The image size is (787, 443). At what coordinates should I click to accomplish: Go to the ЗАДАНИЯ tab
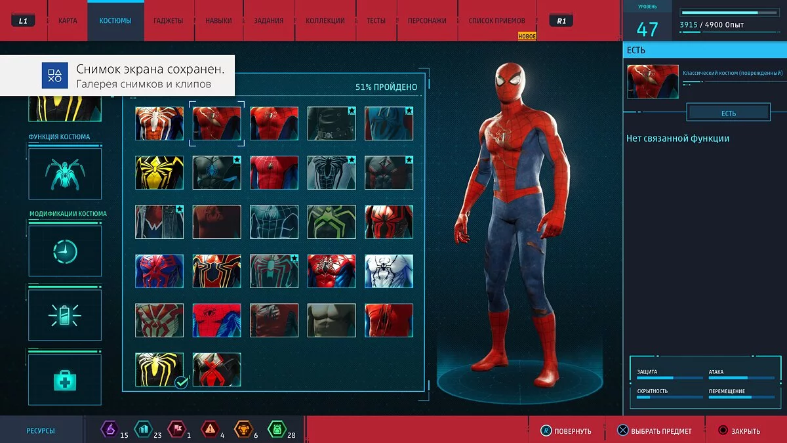(x=269, y=20)
